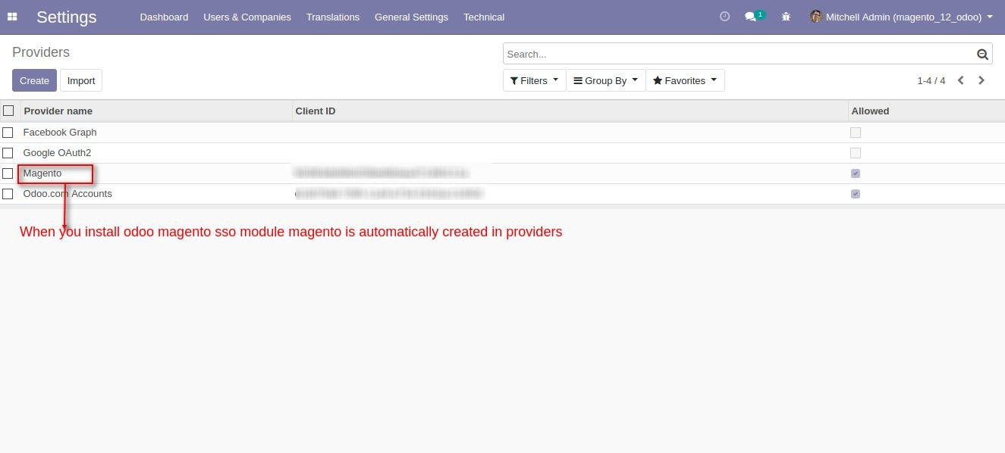The width and height of the screenshot is (1005, 453).
Task: Click the Settings app title
Action: 67,17
